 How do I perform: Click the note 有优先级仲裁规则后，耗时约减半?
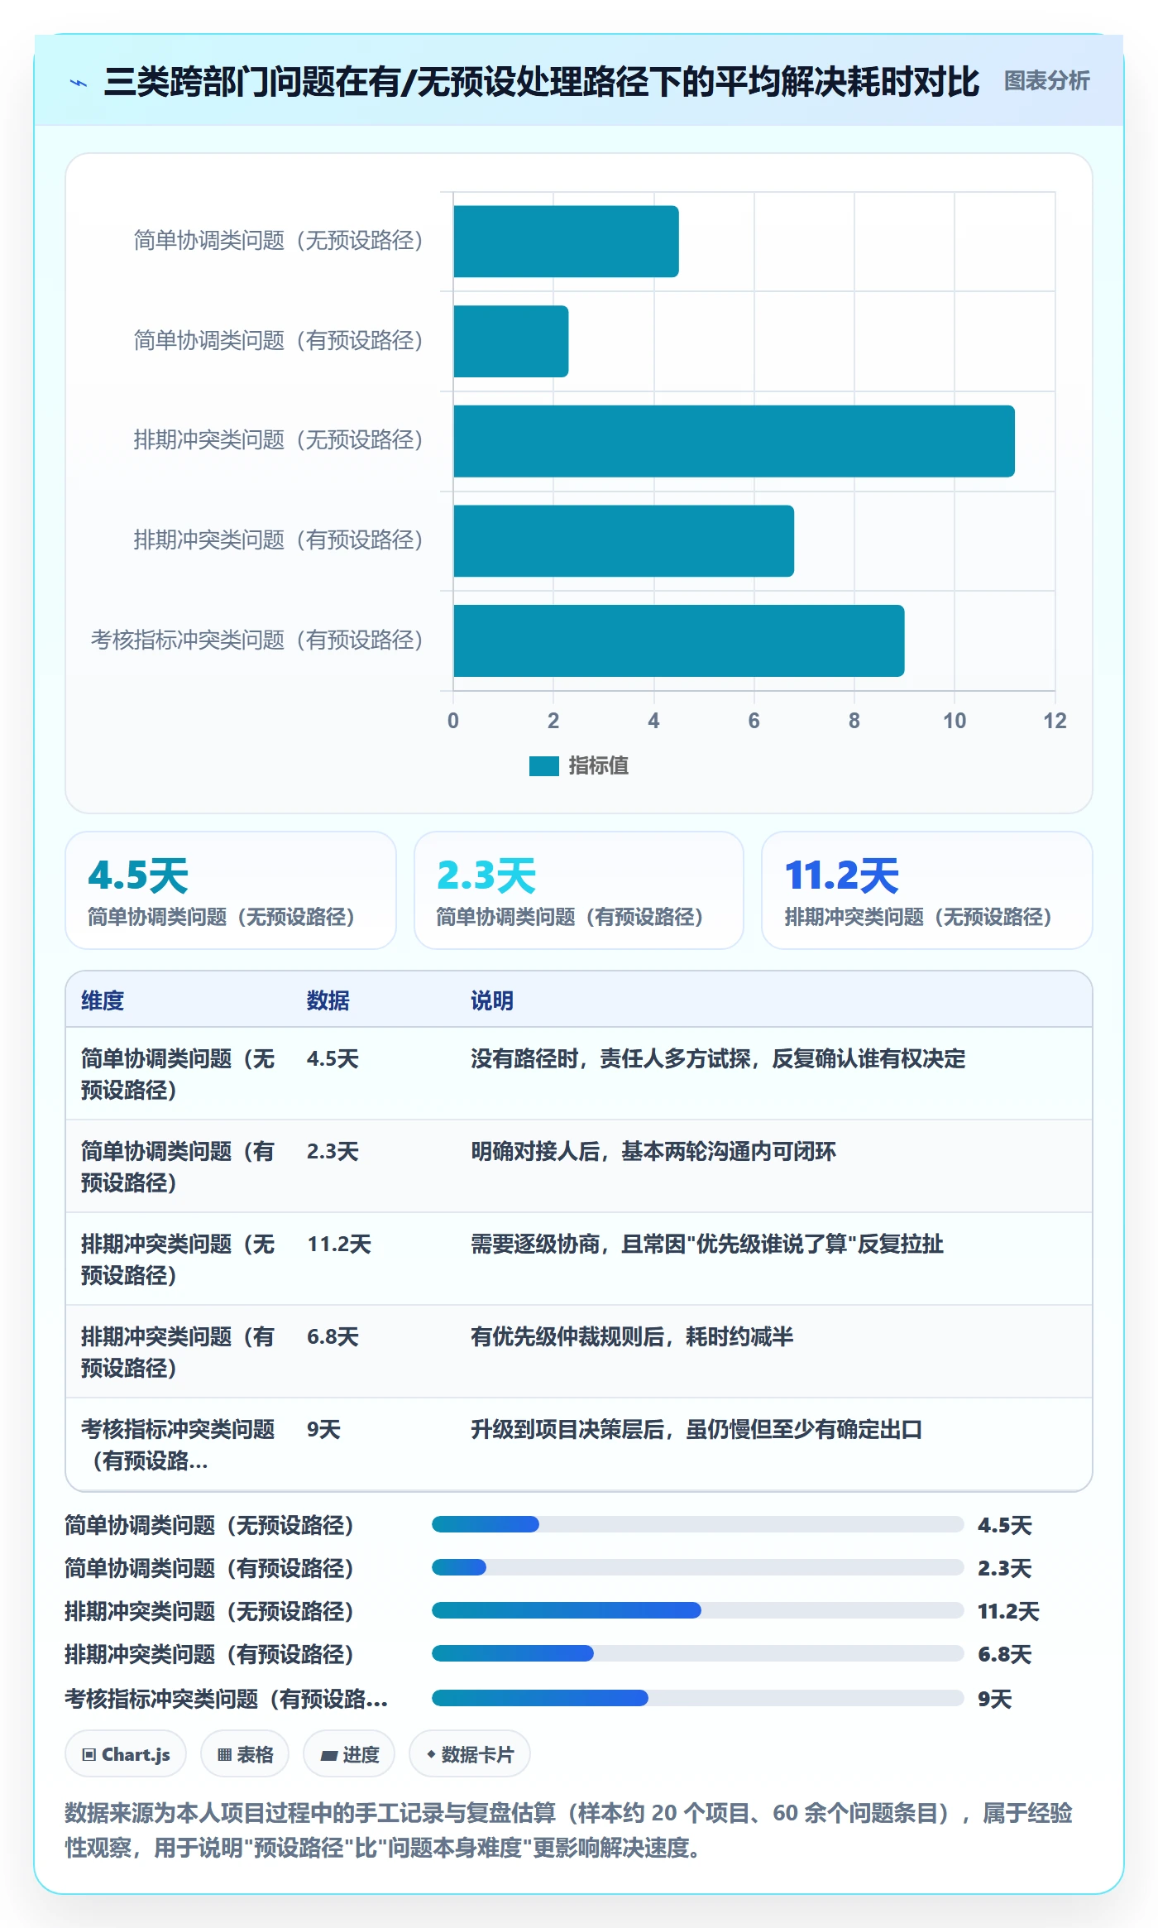(x=632, y=1336)
